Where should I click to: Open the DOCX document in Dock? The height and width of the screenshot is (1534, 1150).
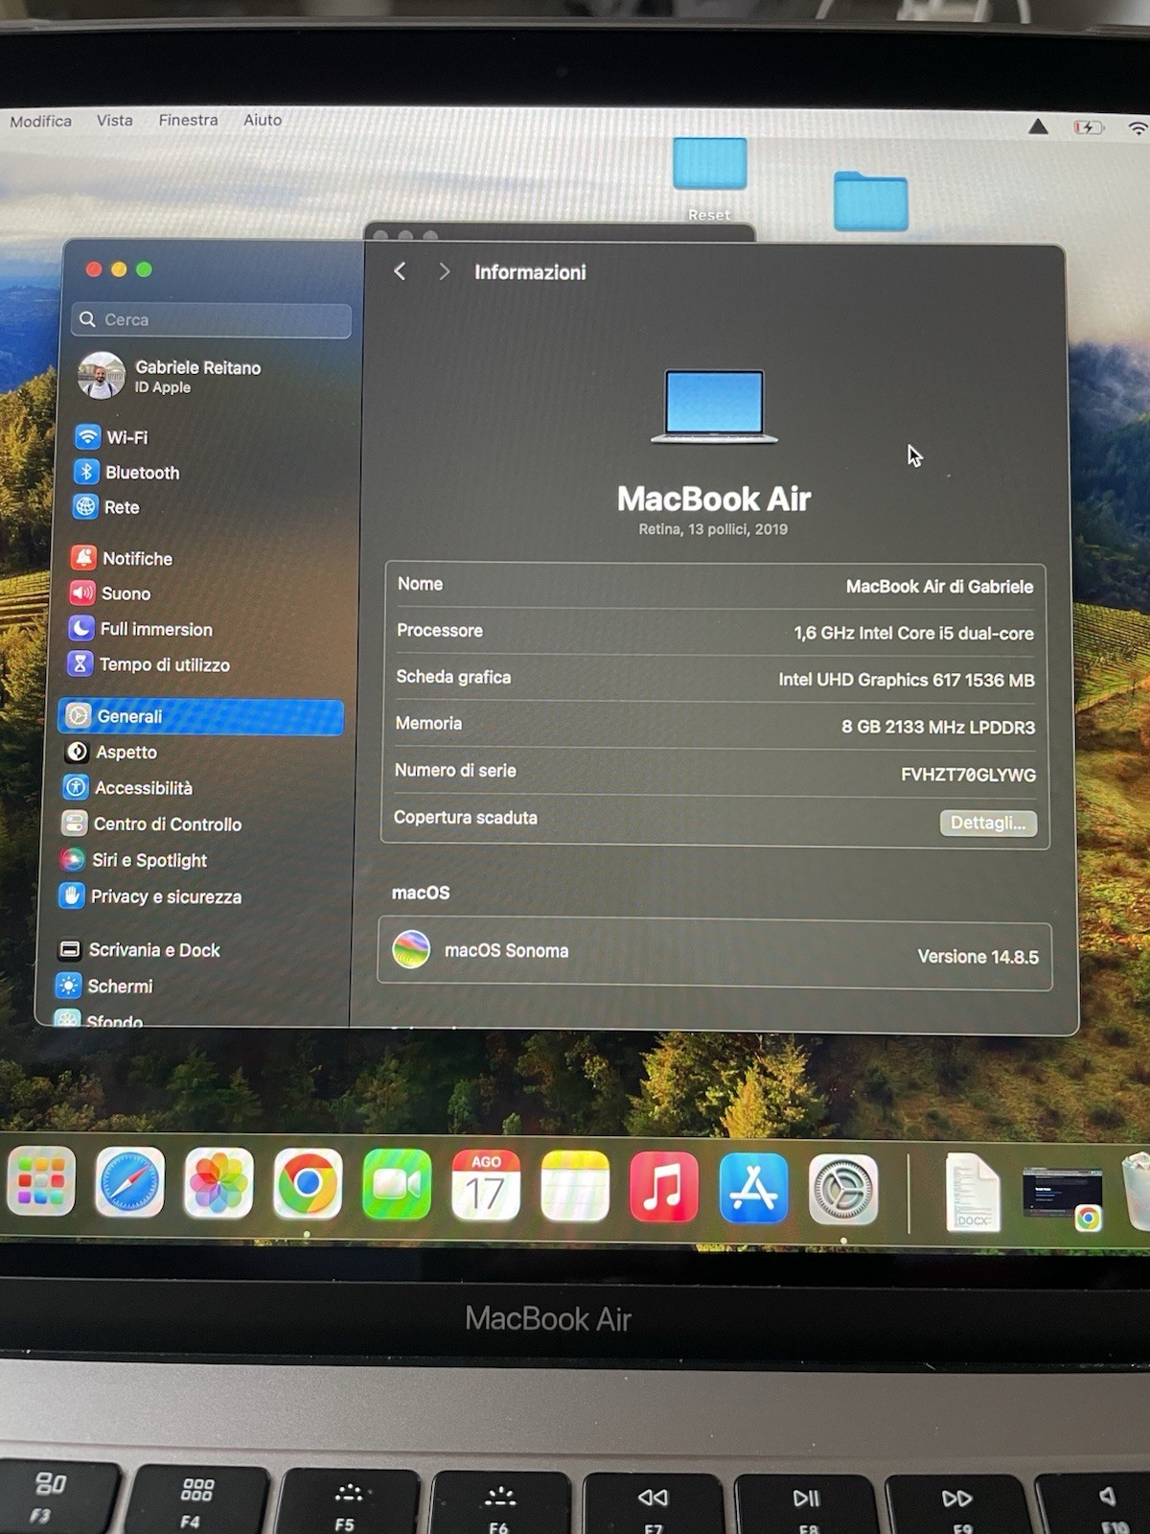click(x=973, y=1192)
